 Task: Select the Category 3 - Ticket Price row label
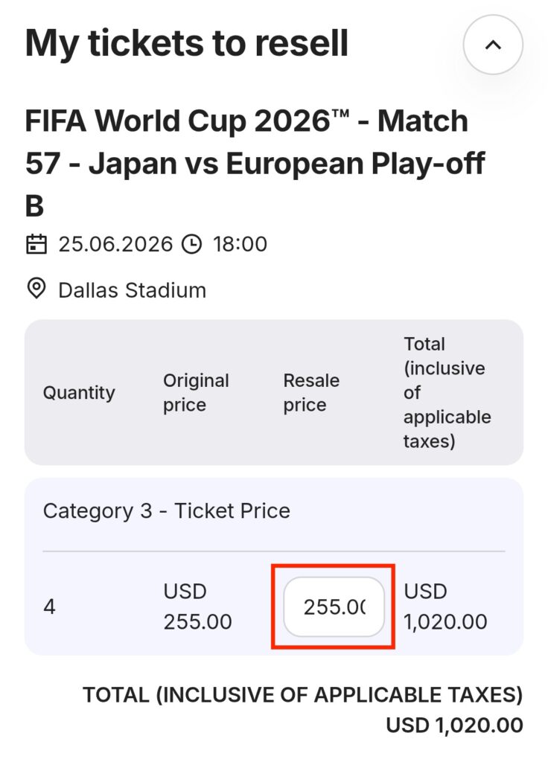pyautogui.click(x=167, y=511)
